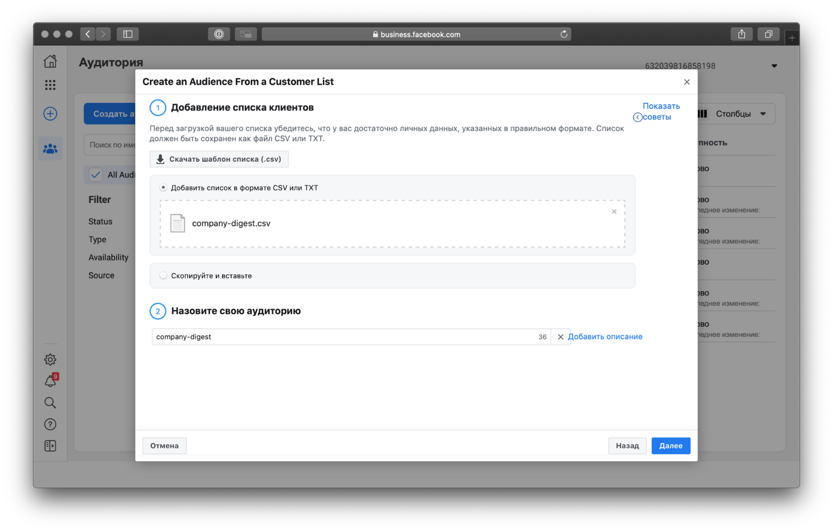The width and height of the screenshot is (833, 532).
Task: Click the Назад back button
Action: point(627,446)
